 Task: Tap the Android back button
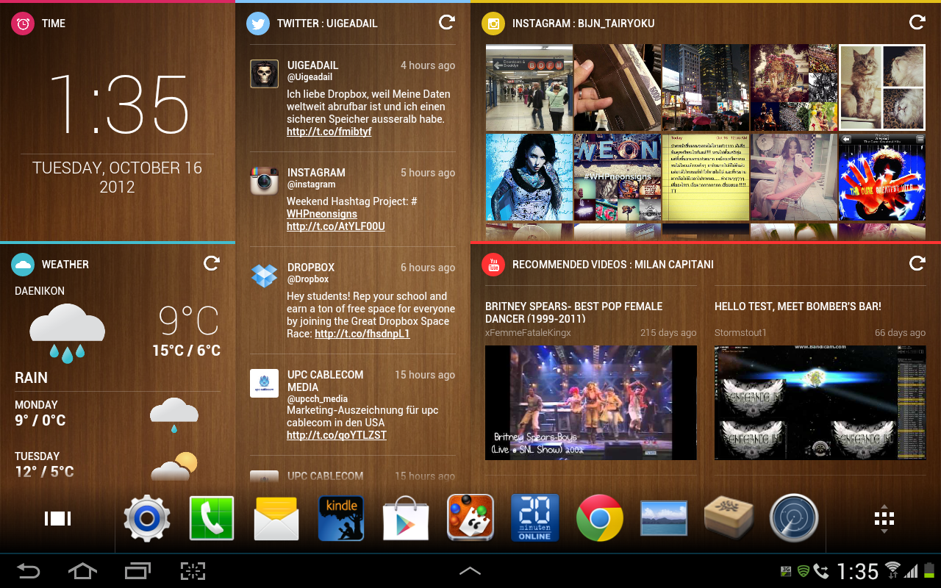[x=28, y=571]
